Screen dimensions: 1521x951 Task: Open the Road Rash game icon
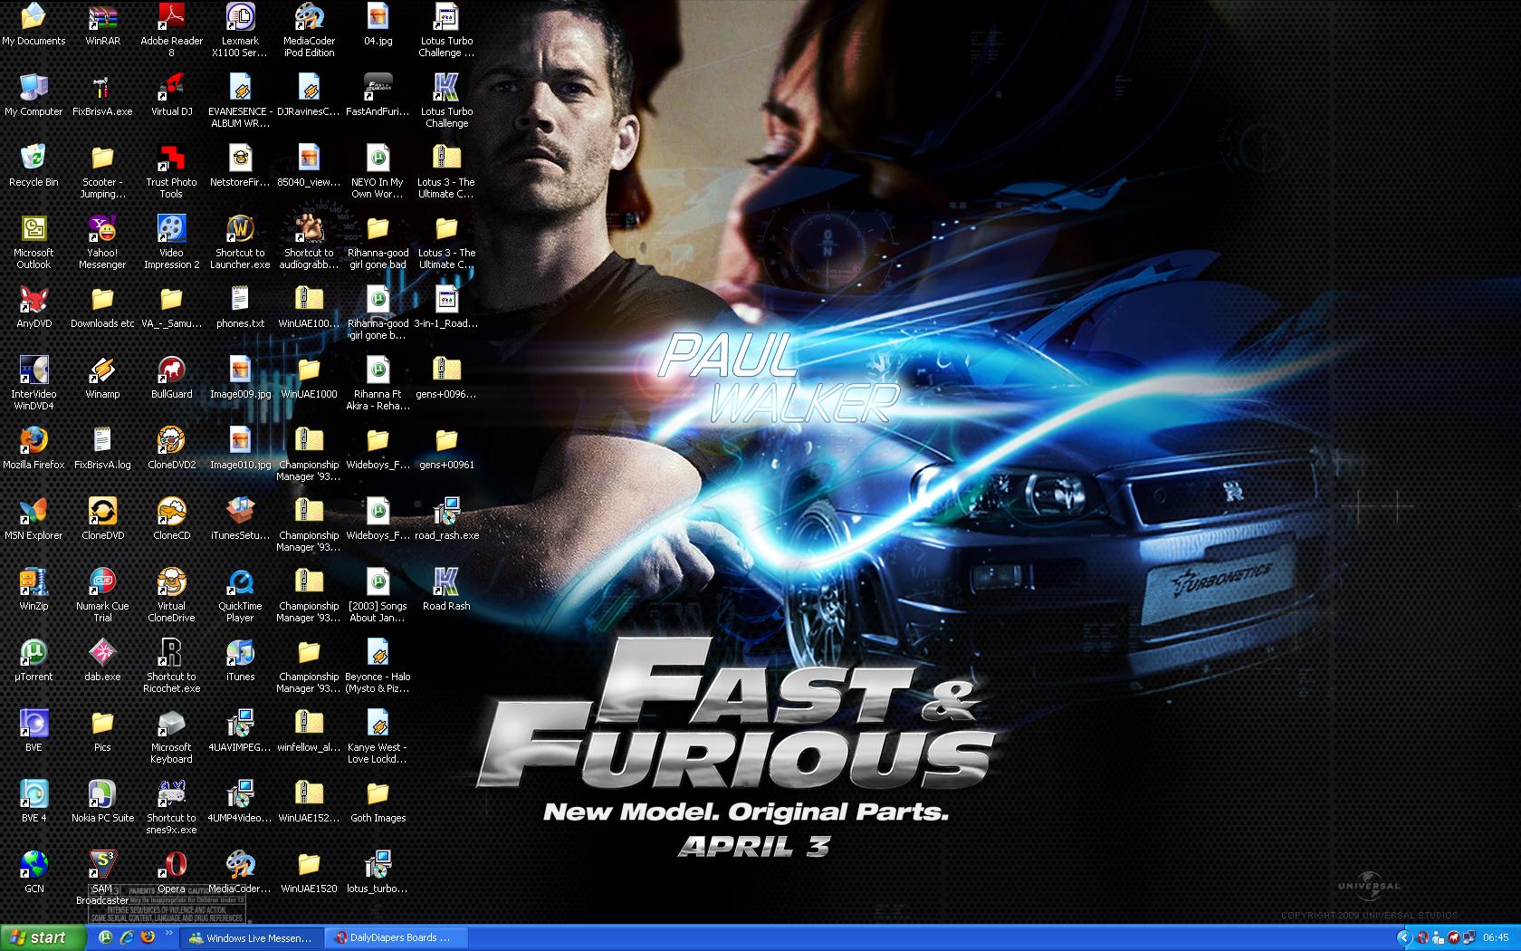pos(446,591)
